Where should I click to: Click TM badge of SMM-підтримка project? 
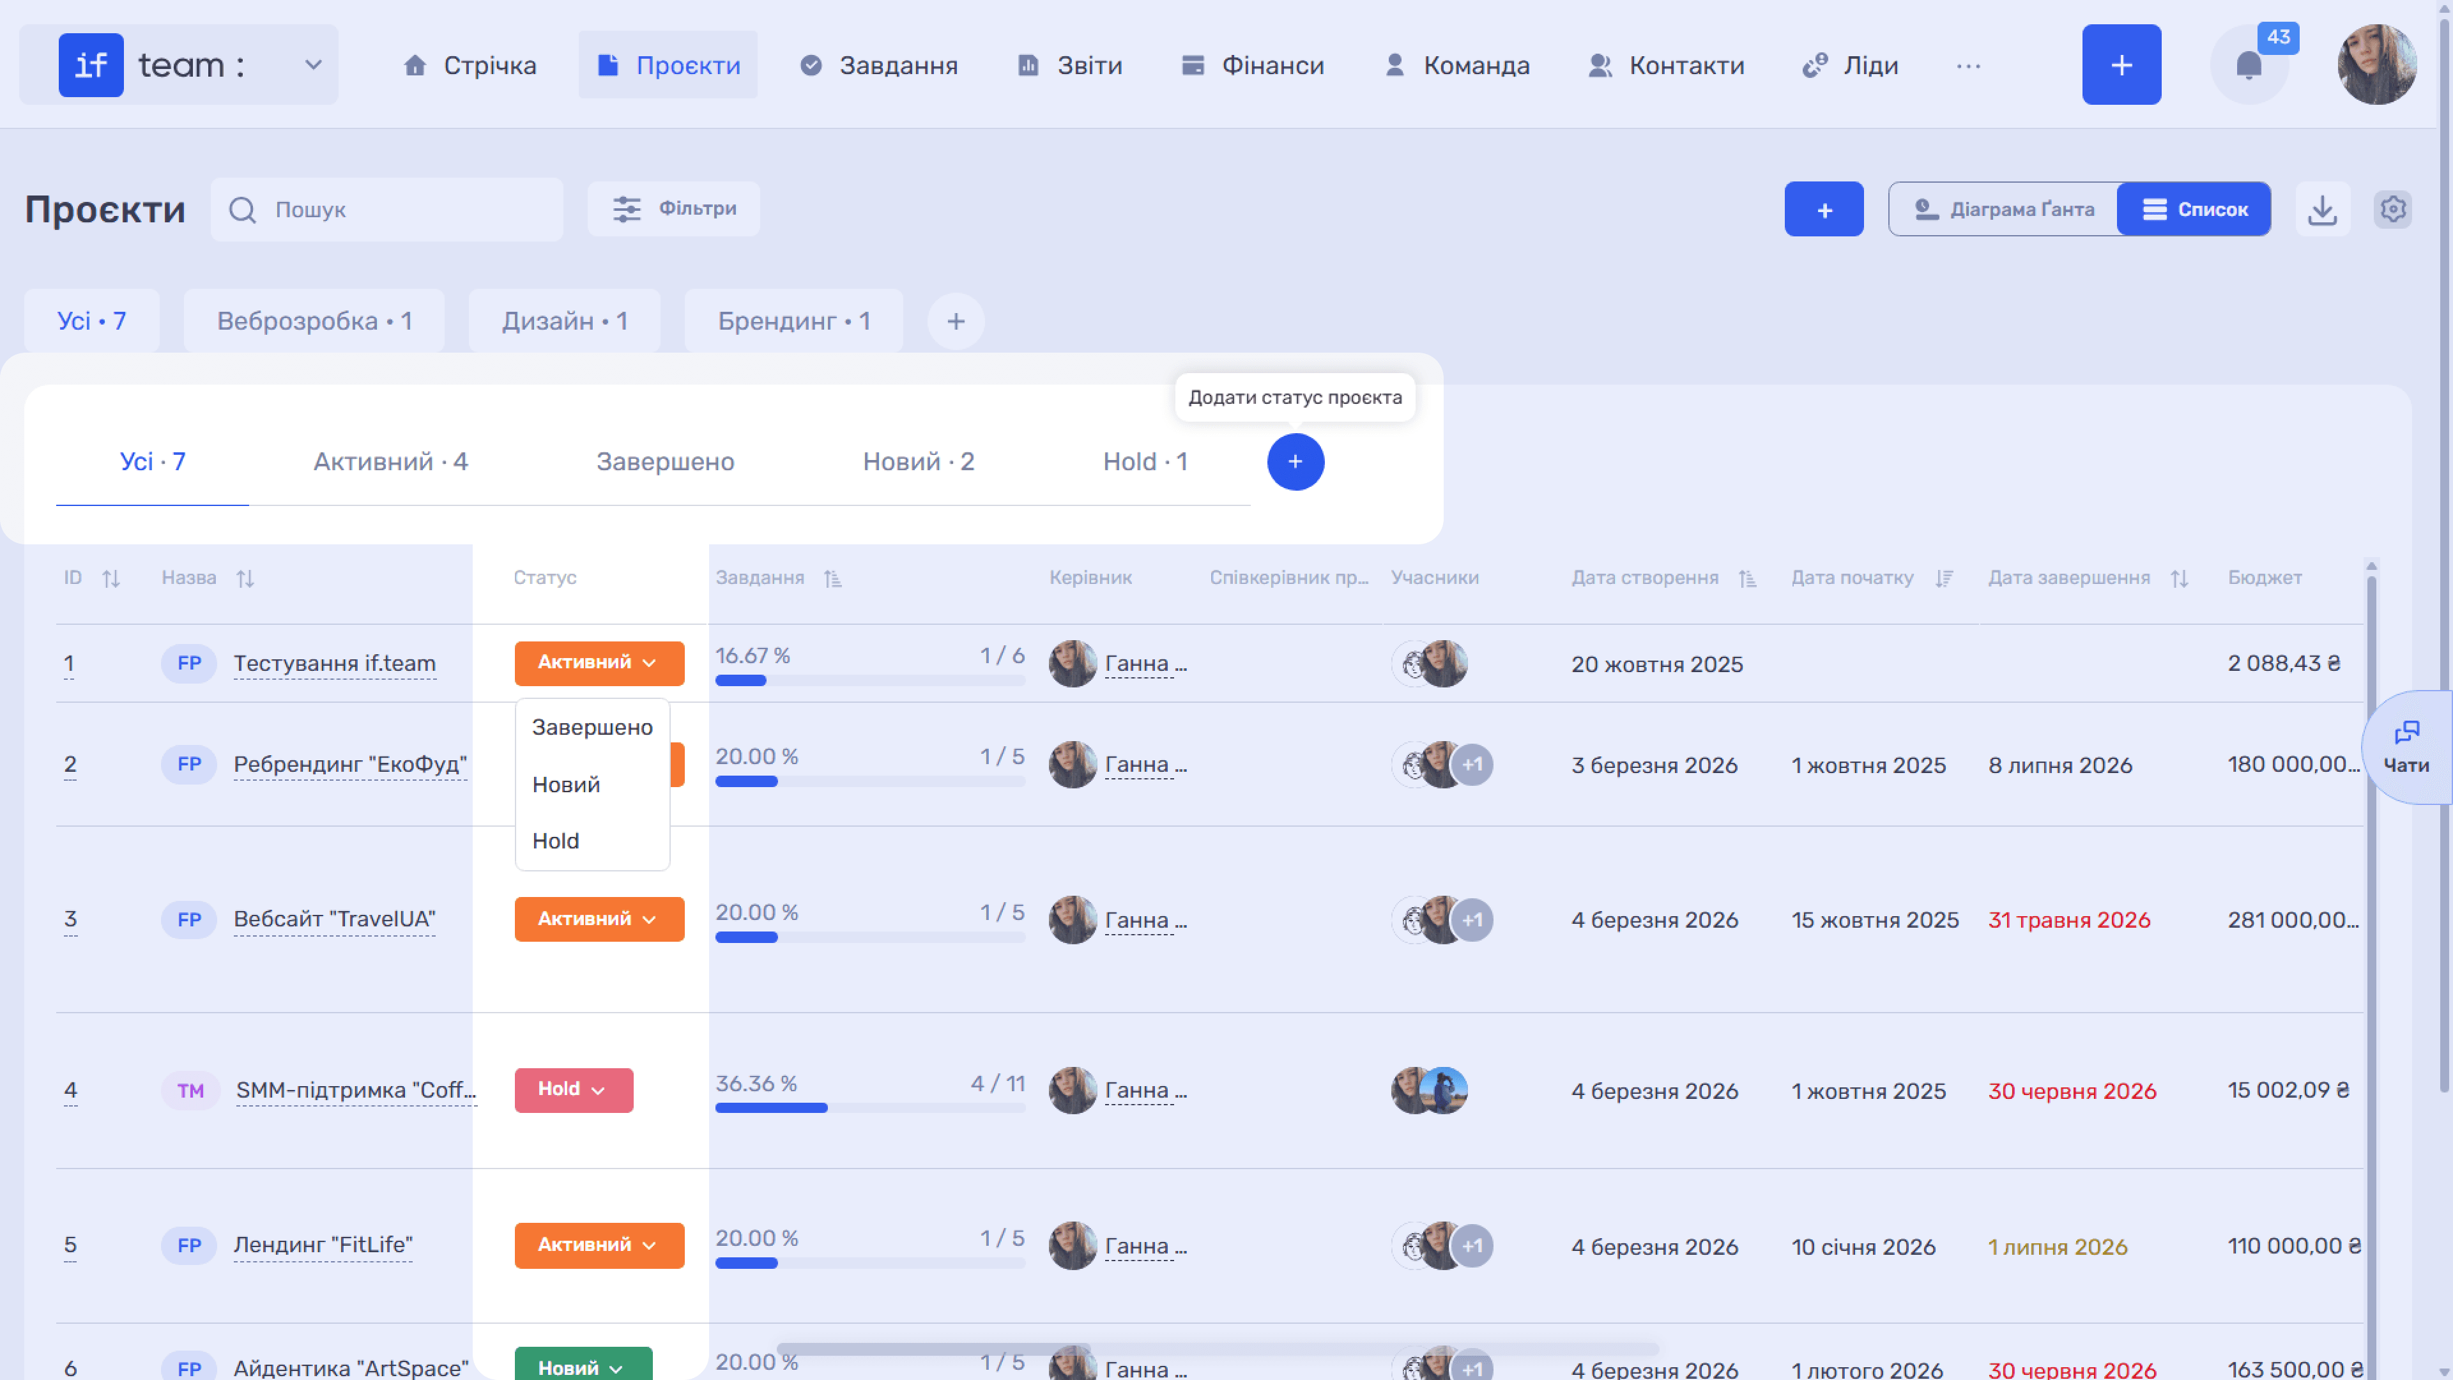tap(190, 1091)
